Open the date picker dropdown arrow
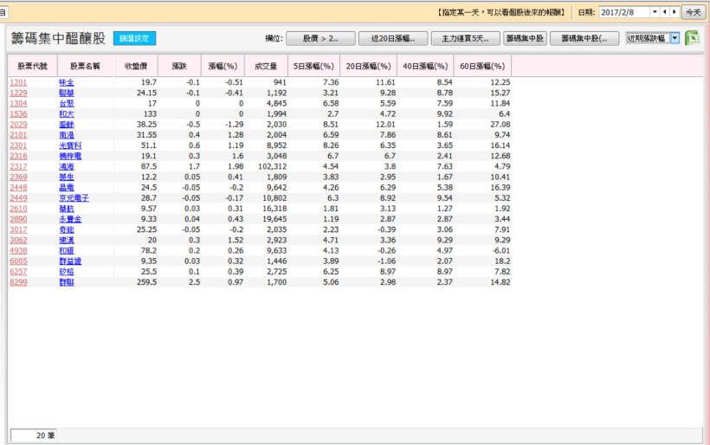 pos(655,12)
